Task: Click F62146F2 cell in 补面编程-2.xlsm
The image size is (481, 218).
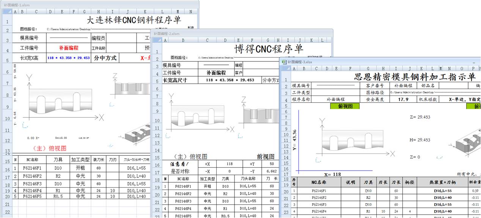Action: (x=183, y=194)
